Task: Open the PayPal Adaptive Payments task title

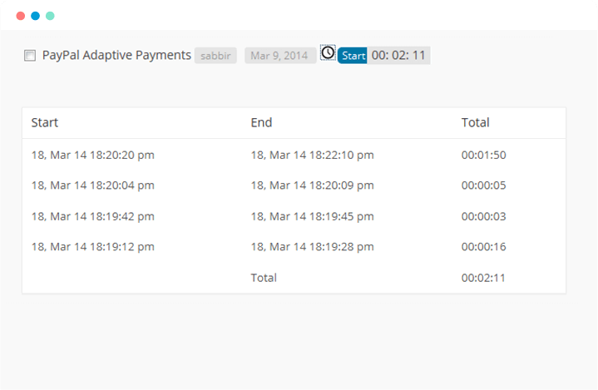Action: pos(116,55)
